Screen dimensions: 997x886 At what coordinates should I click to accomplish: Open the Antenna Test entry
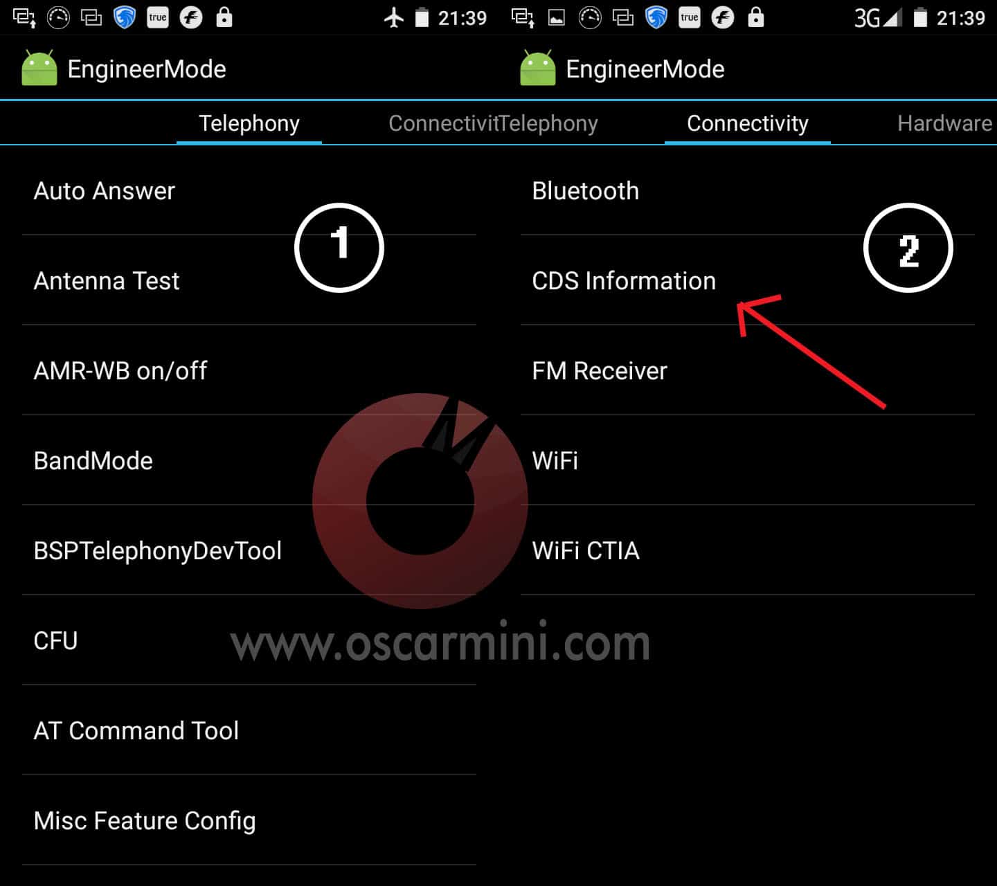pyautogui.click(x=249, y=280)
